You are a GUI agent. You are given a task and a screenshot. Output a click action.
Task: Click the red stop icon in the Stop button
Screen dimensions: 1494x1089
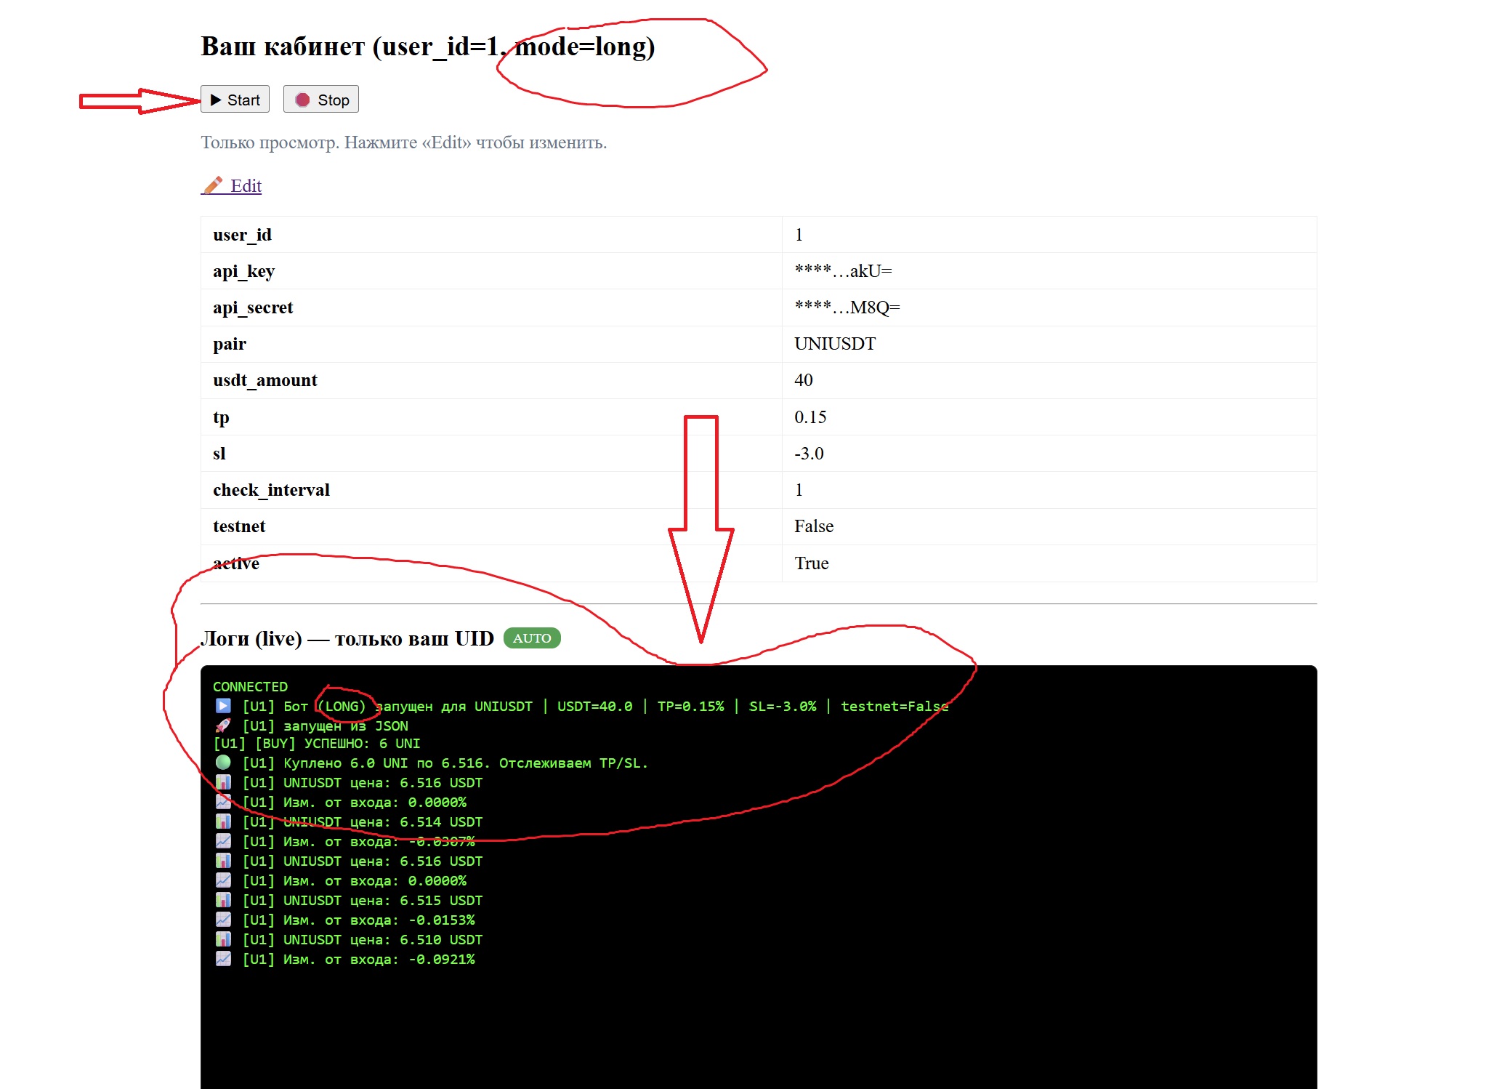coord(302,100)
